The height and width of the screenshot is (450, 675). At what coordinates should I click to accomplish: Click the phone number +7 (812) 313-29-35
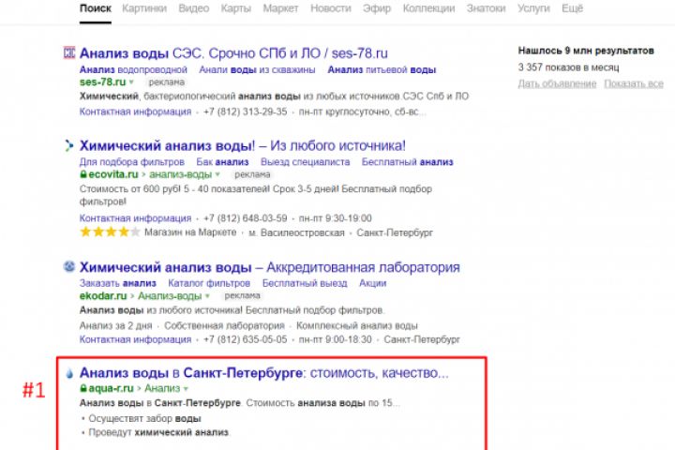[x=245, y=112]
